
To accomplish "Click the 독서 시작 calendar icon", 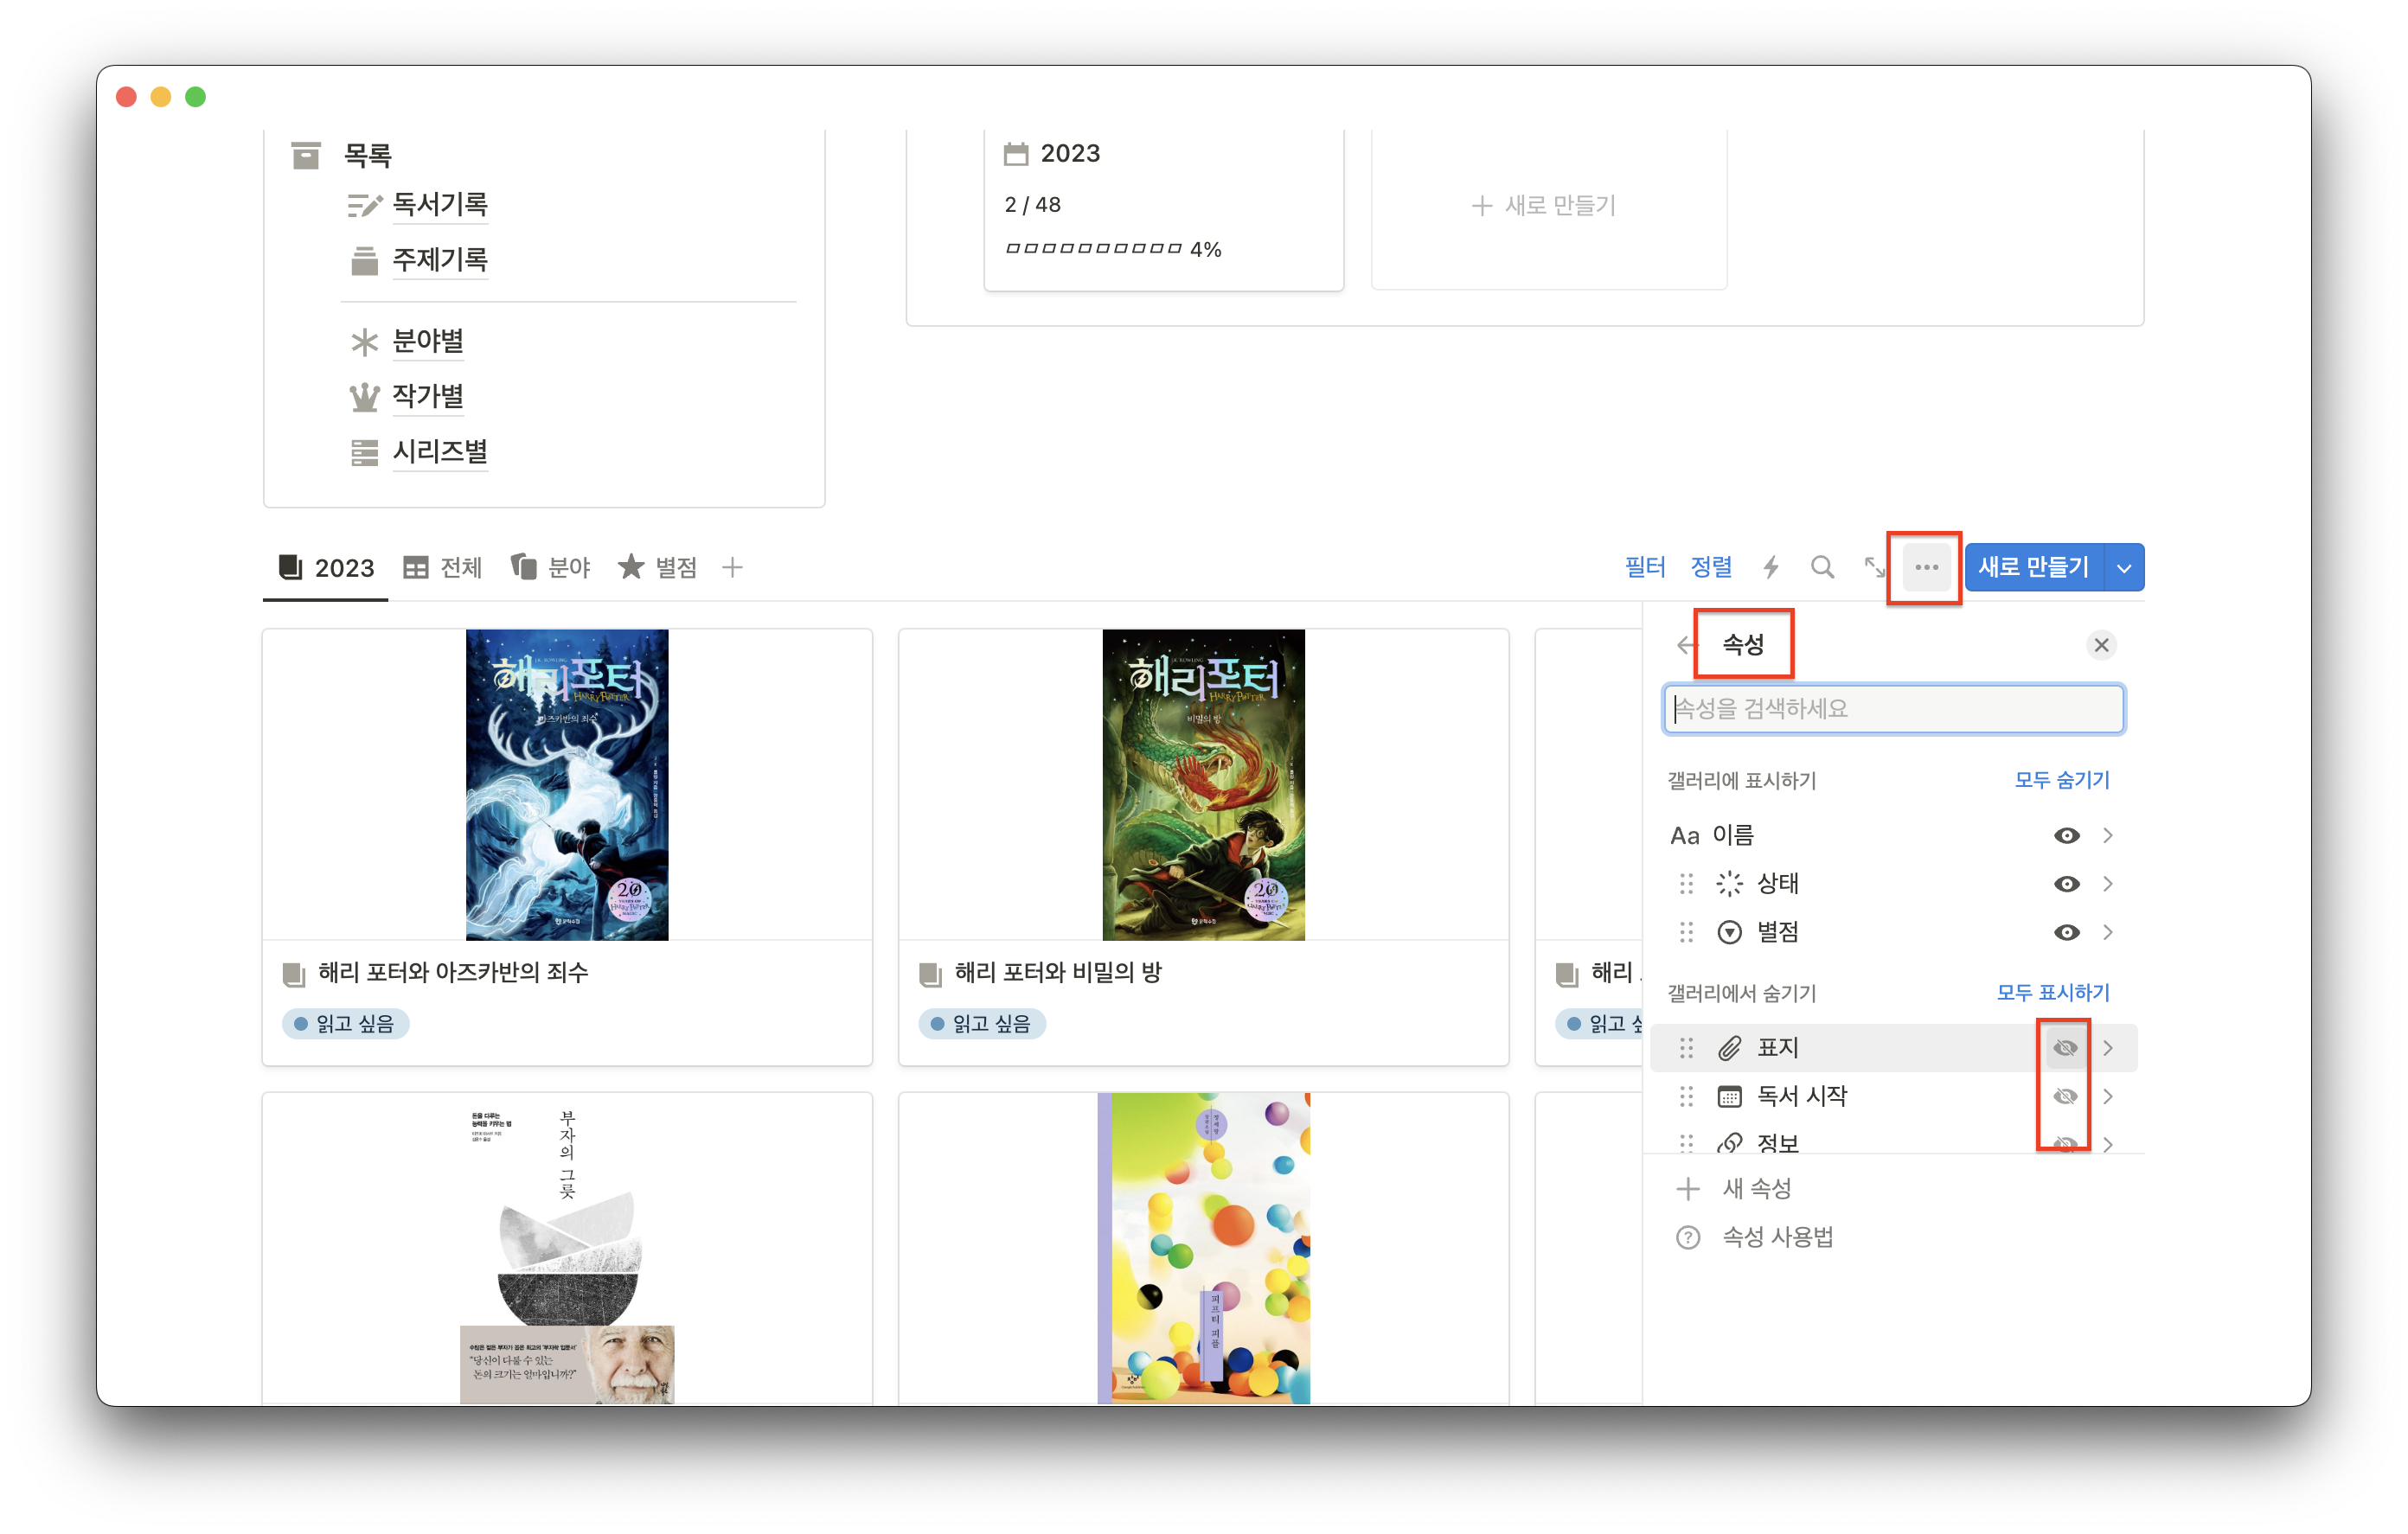I will pos(1729,1097).
